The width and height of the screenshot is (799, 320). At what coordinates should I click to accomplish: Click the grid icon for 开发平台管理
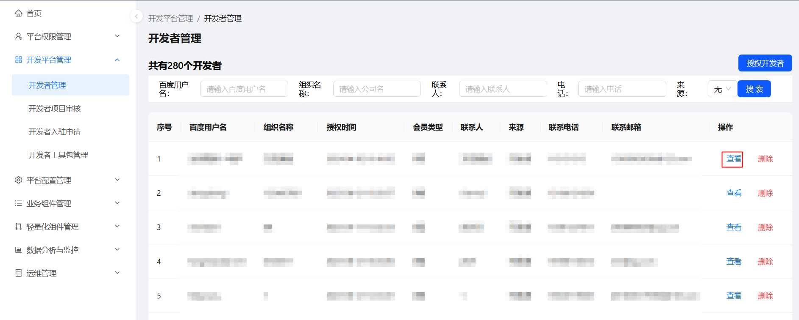click(18, 60)
